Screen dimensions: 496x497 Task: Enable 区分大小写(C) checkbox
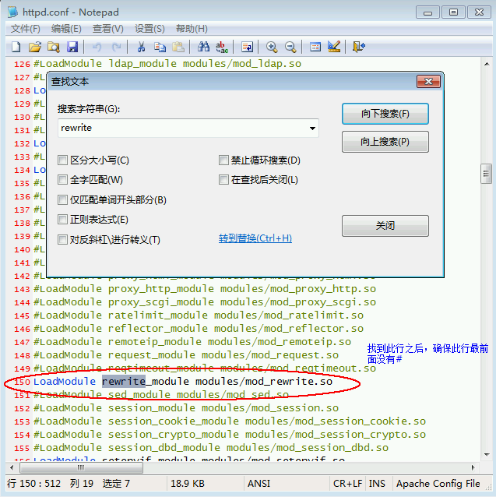click(x=63, y=160)
